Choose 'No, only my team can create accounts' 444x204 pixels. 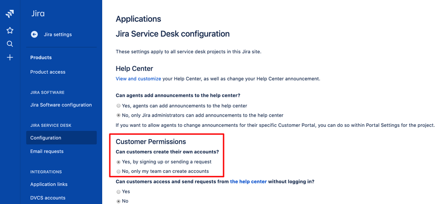tap(118, 171)
